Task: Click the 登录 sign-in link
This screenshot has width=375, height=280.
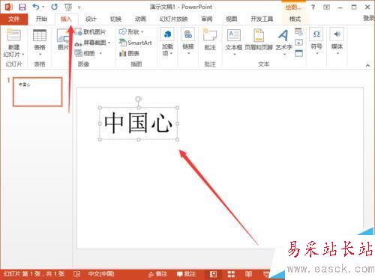Action: 369,18
